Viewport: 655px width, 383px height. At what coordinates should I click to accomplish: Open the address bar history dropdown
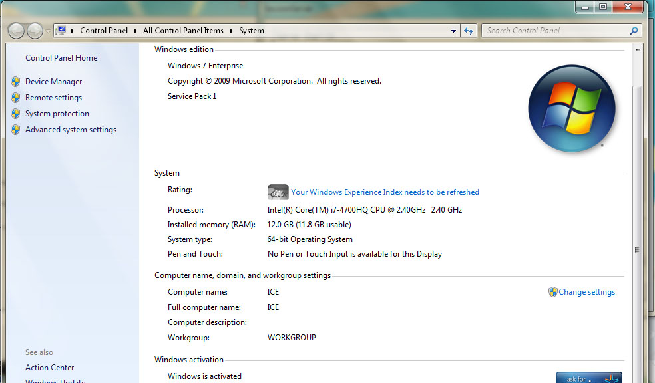pyautogui.click(x=454, y=31)
